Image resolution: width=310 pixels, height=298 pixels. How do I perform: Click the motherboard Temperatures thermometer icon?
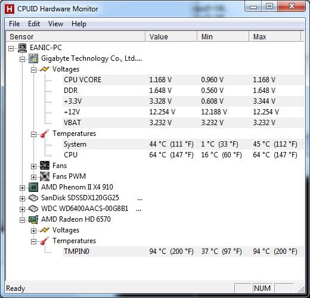tap(45, 134)
